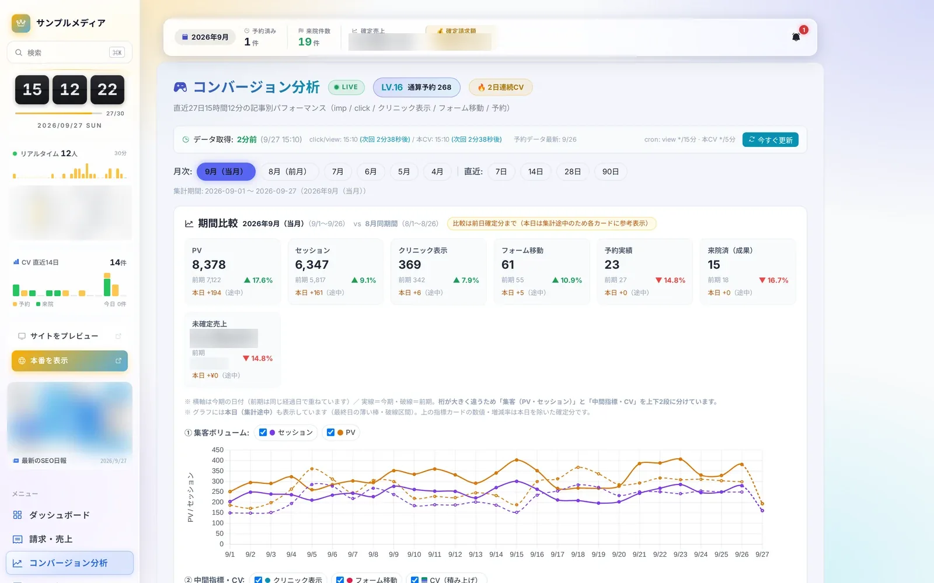Click the 2026年9月 month chip

205,37
